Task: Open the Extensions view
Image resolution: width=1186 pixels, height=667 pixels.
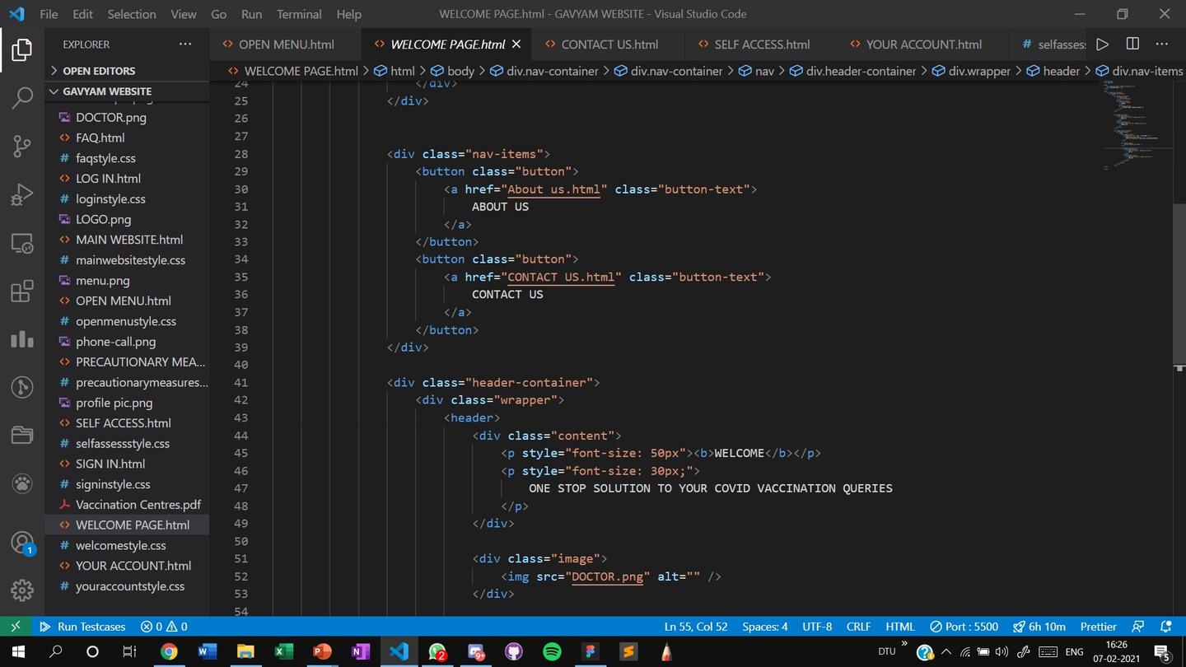Action: click(22, 292)
